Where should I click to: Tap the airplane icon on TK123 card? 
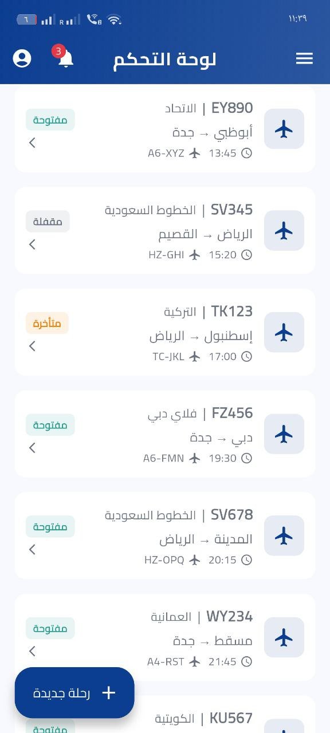pyautogui.click(x=284, y=332)
